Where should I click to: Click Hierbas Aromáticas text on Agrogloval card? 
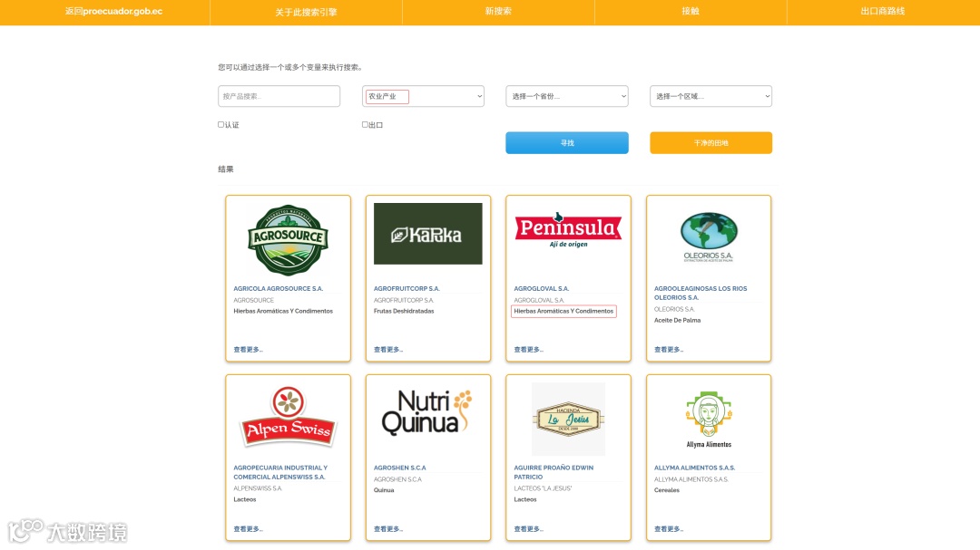[563, 311]
